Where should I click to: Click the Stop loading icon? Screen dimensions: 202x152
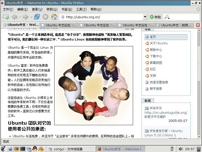(45, 17)
